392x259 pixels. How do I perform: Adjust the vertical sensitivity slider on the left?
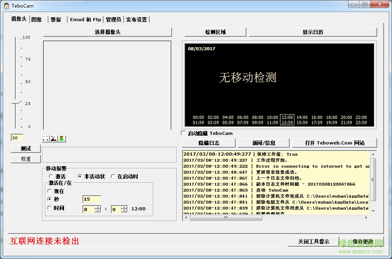point(15,101)
